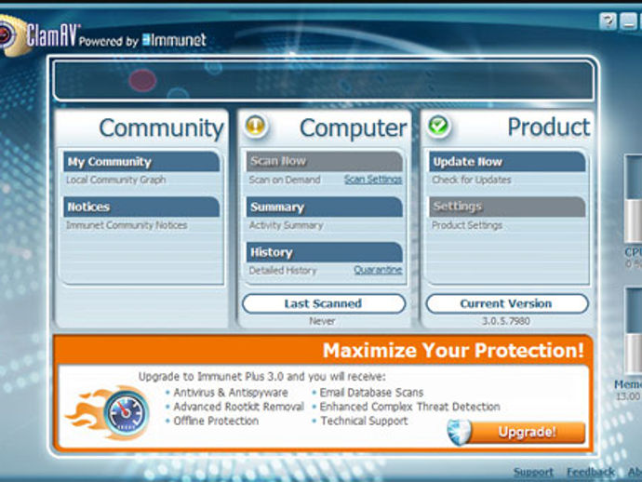This screenshot has width=642, height=482.
Task: Click Check for Updates text
Action: coord(471,180)
